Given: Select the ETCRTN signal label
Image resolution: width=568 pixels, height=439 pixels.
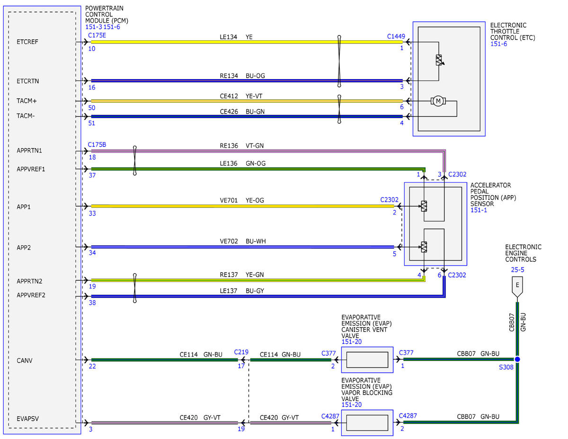Looking at the screenshot, I should click(x=27, y=81).
